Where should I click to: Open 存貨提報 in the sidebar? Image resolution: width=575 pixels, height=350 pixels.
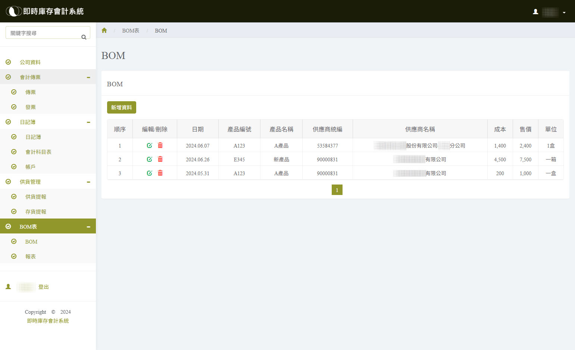pos(36,212)
